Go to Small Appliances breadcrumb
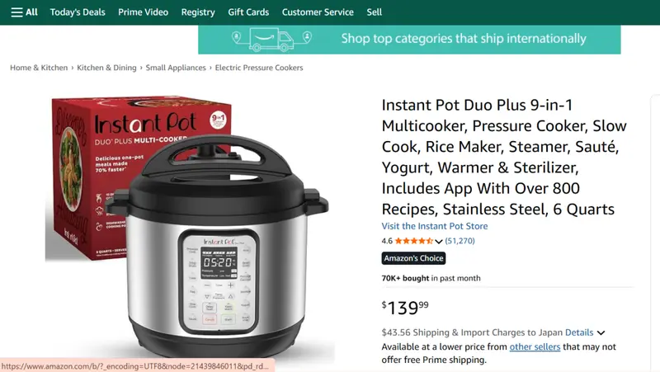The height and width of the screenshot is (372, 660). click(x=176, y=68)
